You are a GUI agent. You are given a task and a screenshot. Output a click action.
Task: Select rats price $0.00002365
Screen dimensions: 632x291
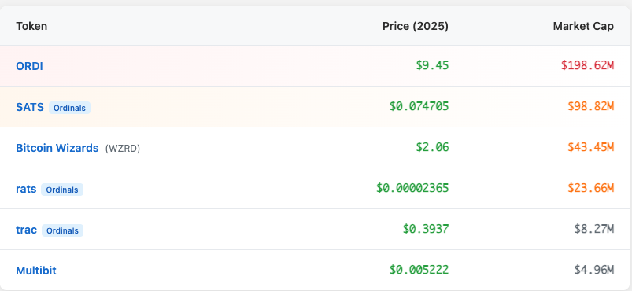(x=412, y=188)
